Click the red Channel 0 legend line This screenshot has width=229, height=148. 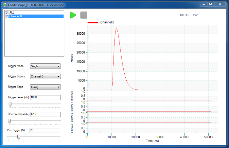pos(93,23)
